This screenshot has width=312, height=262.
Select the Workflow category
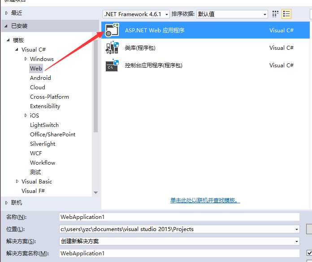tap(43, 163)
